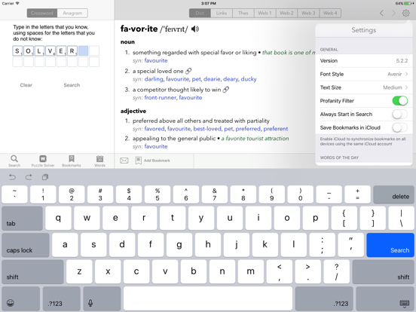This screenshot has width=416, height=312.
Task: Turn off the Profanity Filter switch
Action: pyautogui.click(x=400, y=101)
